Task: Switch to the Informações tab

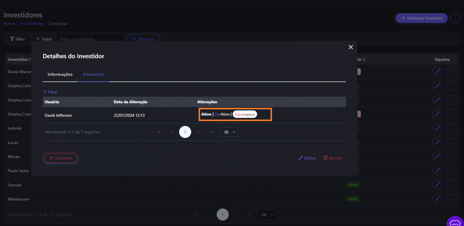Action: pos(60,74)
